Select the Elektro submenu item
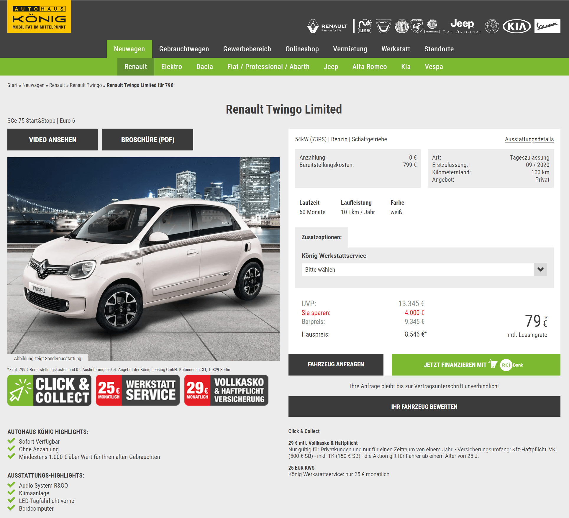Screen dimensions: 569x518 pyautogui.click(x=172, y=67)
